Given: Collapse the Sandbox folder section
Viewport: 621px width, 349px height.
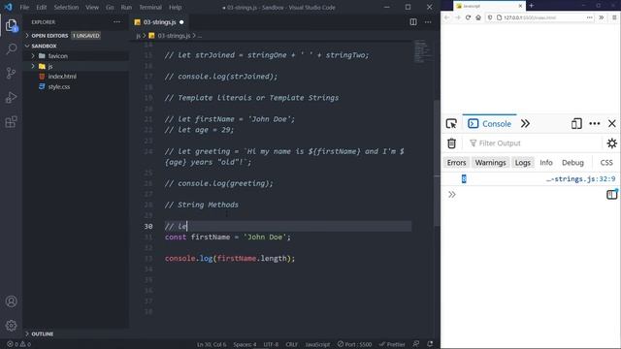Looking at the screenshot, I should (x=44, y=46).
